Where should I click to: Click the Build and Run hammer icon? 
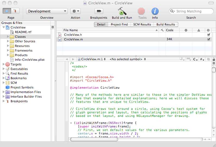(x=122, y=11)
